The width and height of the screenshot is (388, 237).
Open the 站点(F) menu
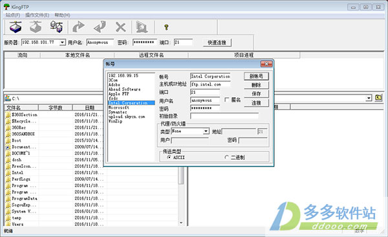[x=13, y=15]
